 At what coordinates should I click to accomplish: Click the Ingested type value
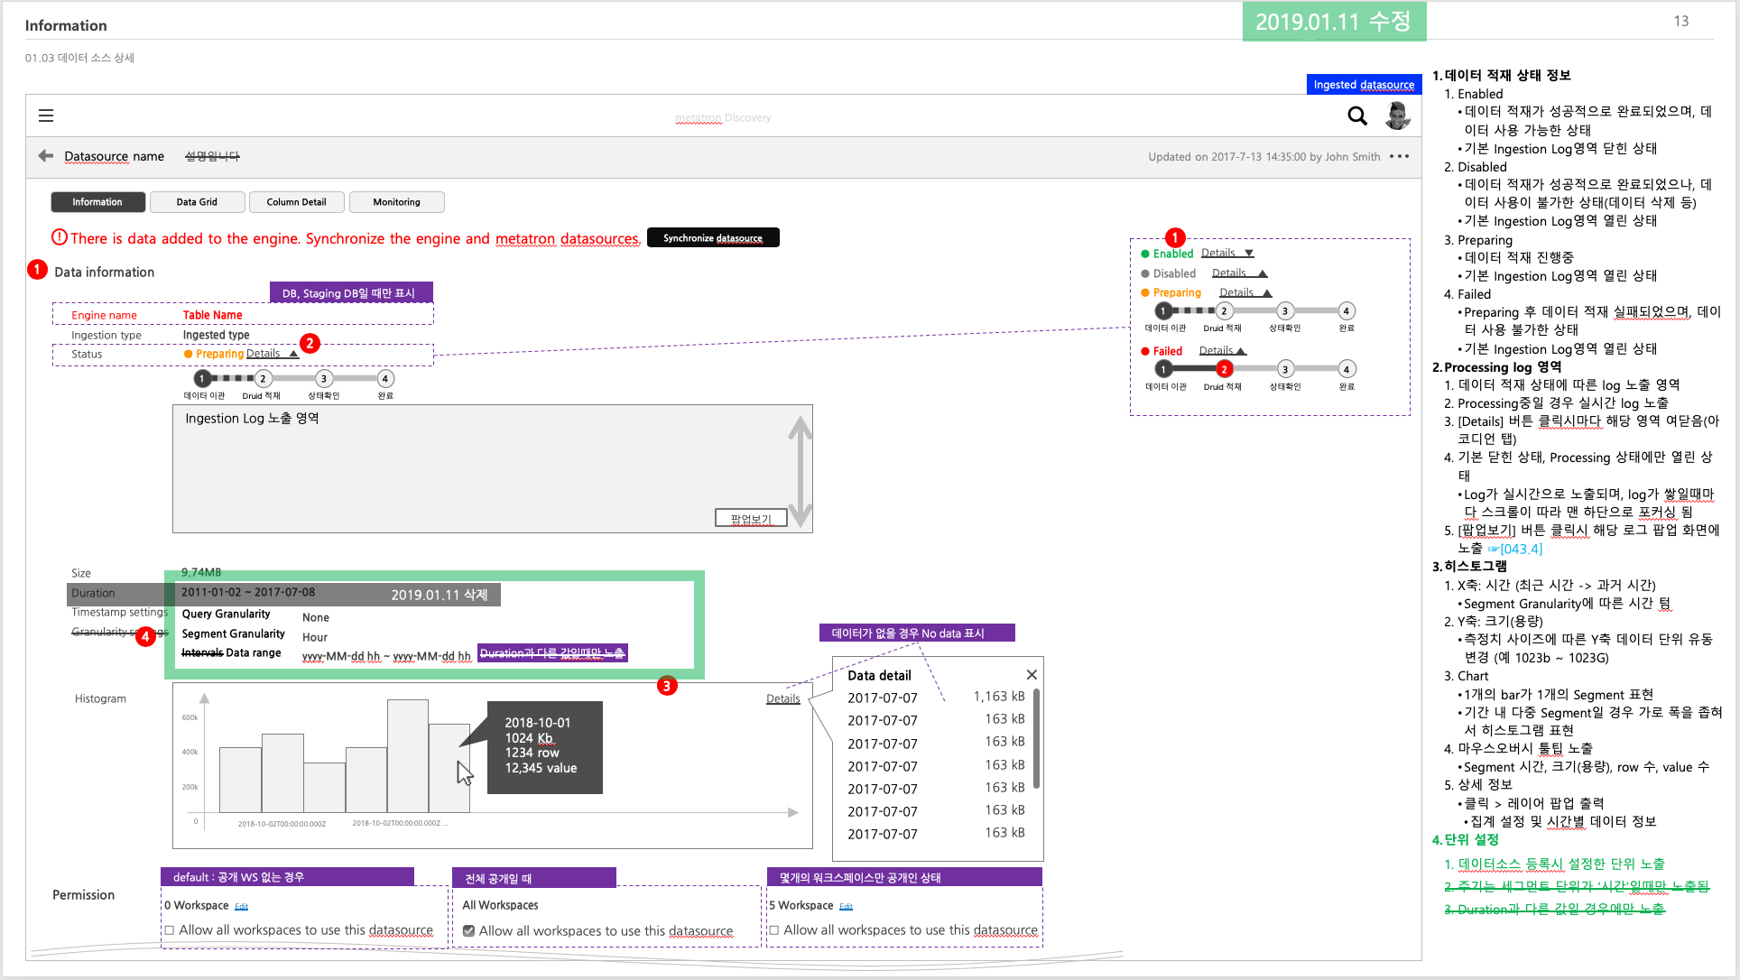[216, 335]
